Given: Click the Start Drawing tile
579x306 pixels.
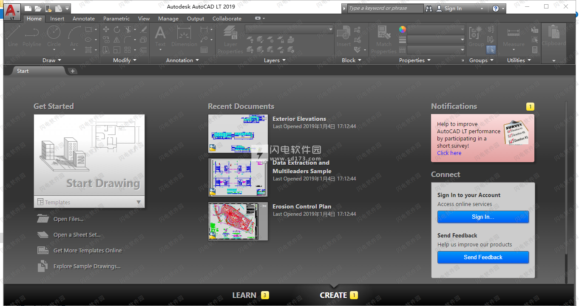Looking at the screenshot, I should point(89,155).
